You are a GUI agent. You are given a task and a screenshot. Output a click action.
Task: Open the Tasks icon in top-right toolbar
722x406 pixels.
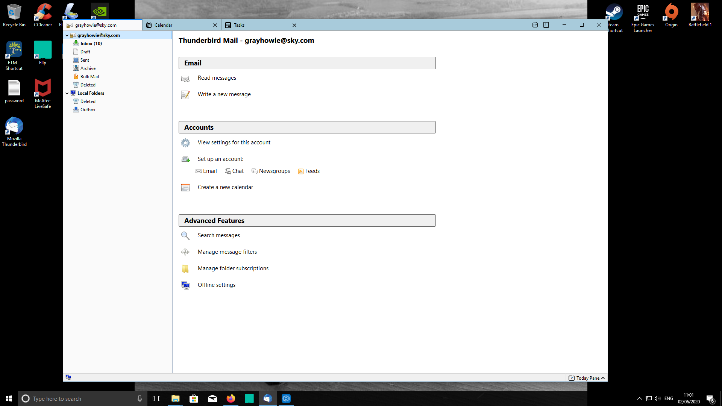pos(546,25)
